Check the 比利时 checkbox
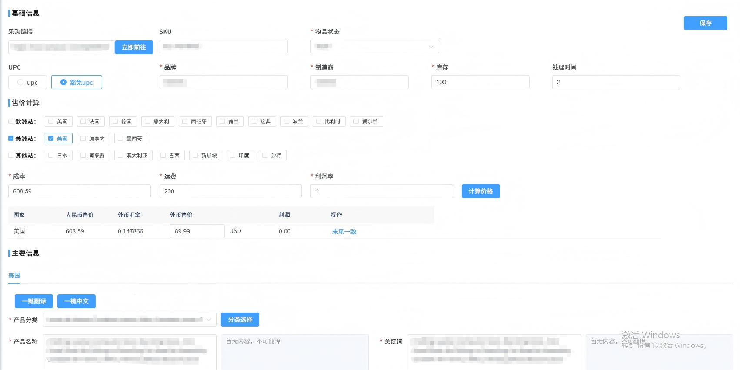 [319, 122]
